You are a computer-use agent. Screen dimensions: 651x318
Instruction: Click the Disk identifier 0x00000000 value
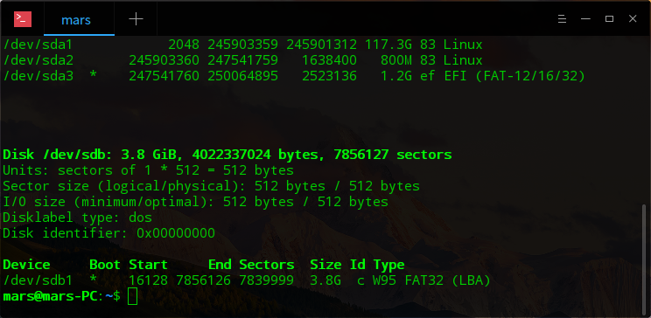pyautogui.click(x=176, y=233)
